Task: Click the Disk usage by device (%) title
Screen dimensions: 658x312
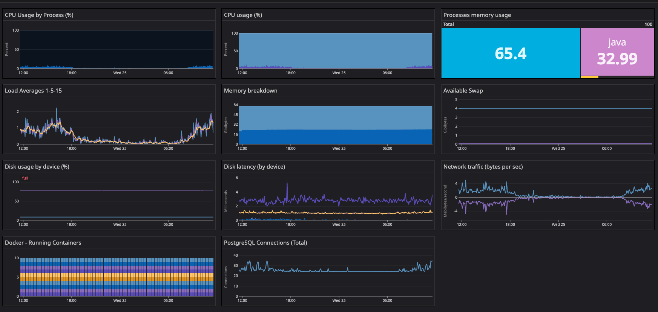Action: coord(37,167)
